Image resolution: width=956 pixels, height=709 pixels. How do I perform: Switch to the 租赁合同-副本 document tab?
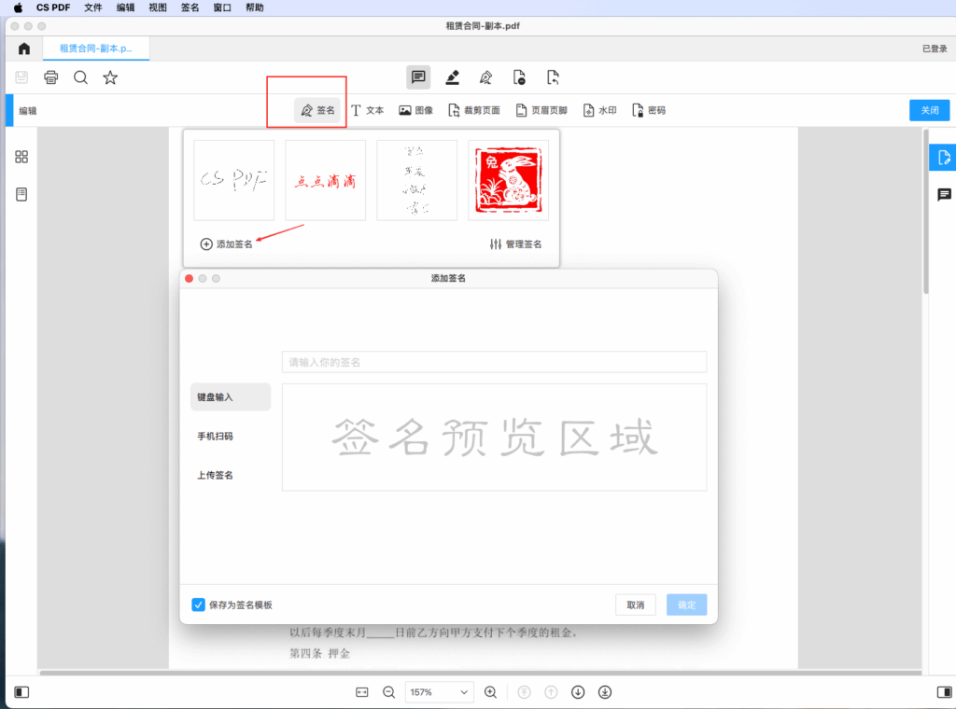(x=96, y=49)
